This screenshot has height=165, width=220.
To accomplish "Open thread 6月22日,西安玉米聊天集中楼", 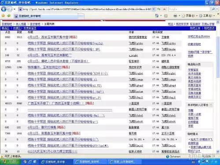I will pos(48,37).
